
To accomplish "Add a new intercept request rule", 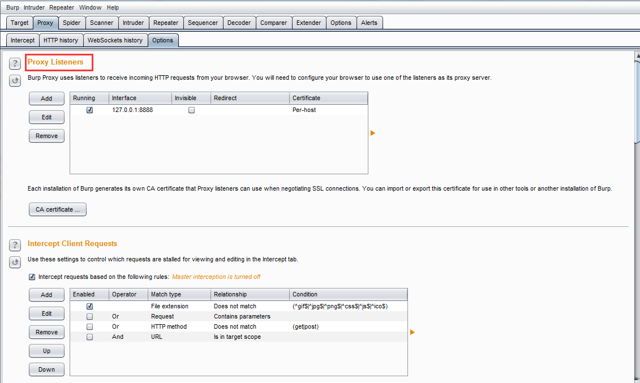I will coord(46,295).
